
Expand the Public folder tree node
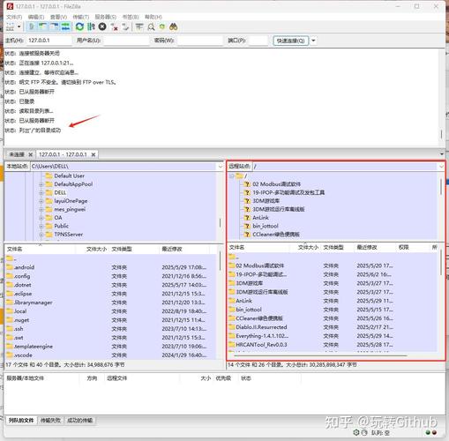coord(41,226)
